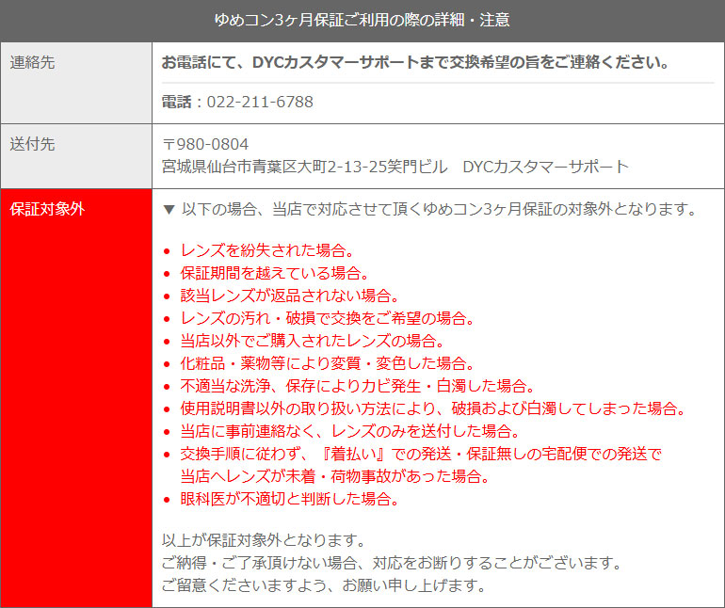This screenshot has height=608, width=725.
Task: Click the red 保証対象外 label
Action: pos(47,209)
